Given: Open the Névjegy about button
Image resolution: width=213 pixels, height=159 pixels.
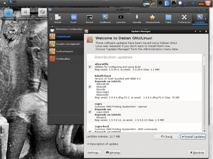Looking at the screenshot, I should (113, 153).
